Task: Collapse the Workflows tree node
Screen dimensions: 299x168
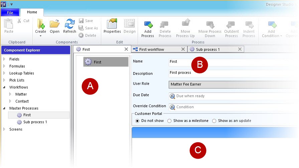Action: 4,87
